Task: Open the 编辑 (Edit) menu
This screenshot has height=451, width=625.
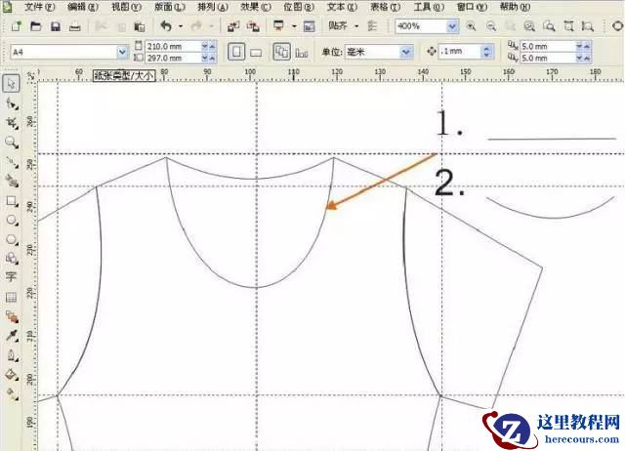Action: coord(83,7)
